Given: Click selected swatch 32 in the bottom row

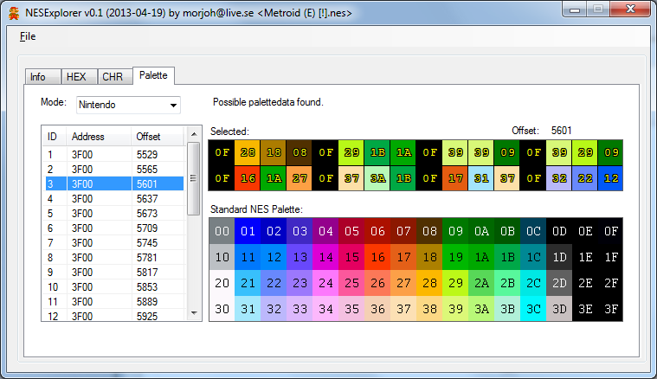Looking at the screenshot, I should (559, 178).
